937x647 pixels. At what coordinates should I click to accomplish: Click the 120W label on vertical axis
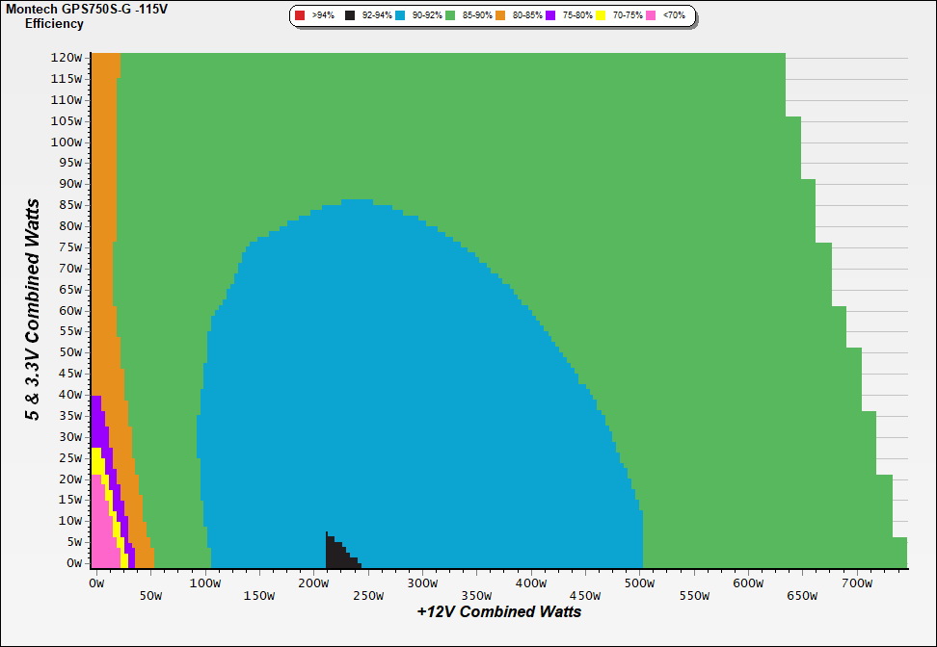tap(67, 57)
